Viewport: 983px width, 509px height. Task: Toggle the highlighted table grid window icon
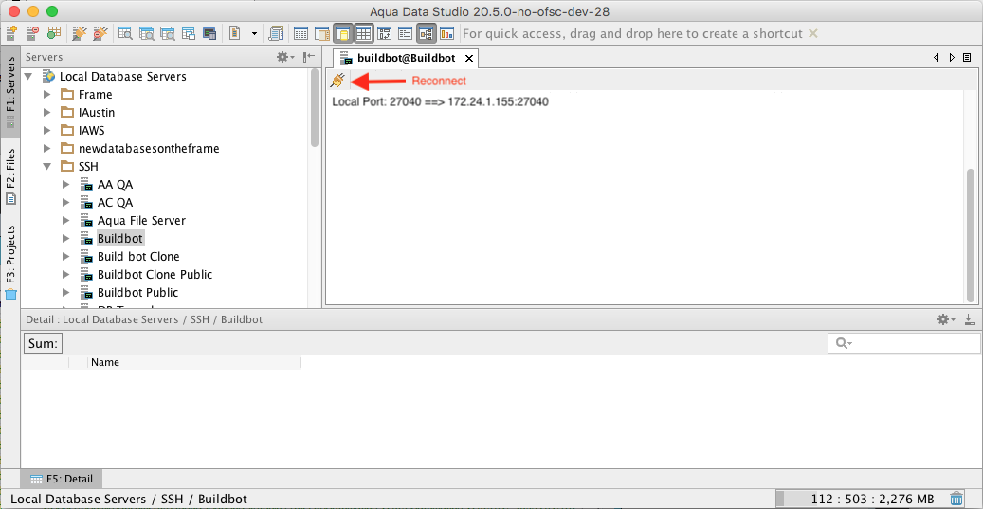pos(364,33)
